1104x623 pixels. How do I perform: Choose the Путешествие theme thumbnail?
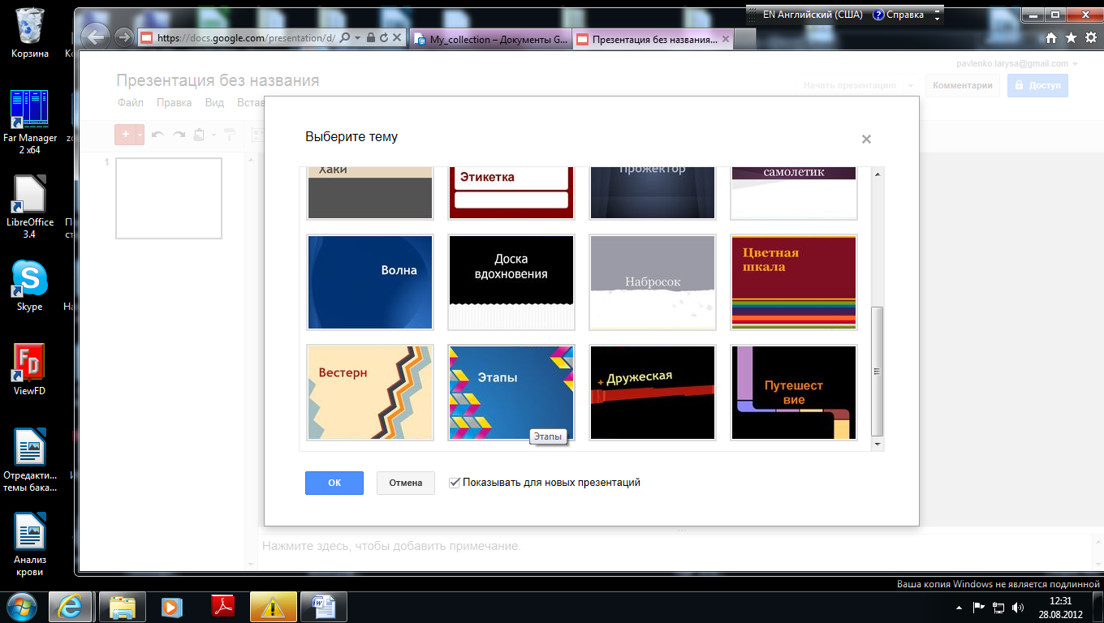[x=794, y=393]
